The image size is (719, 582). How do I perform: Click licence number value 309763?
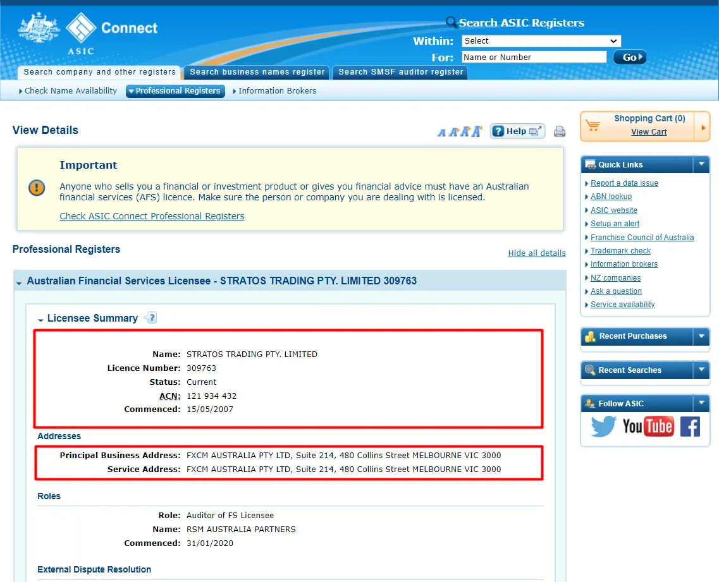(x=201, y=368)
